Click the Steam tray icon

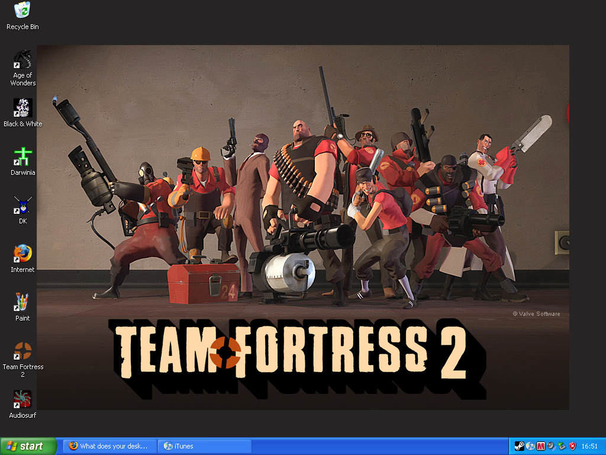(519, 446)
